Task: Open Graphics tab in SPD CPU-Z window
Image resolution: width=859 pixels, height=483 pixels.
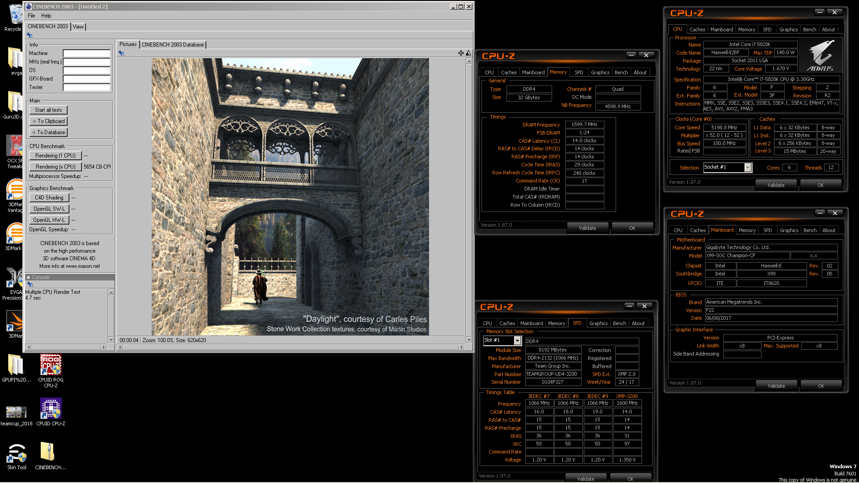Action: coord(598,323)
